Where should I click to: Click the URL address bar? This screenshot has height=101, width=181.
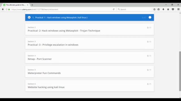coord(61,9)
